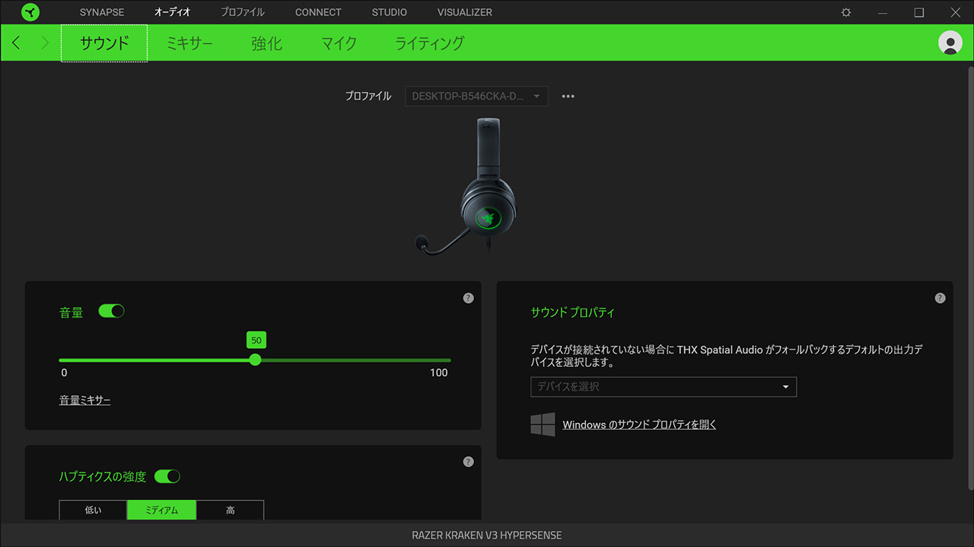Select the 強化 tab

click(266, 43)
